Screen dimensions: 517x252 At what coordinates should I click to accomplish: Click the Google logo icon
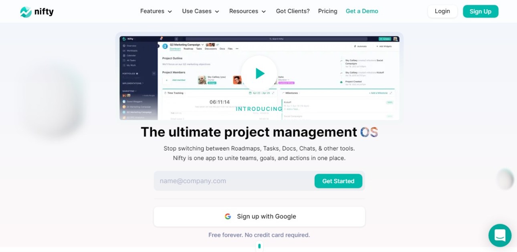pyautogui.click(x=228, y=216)
